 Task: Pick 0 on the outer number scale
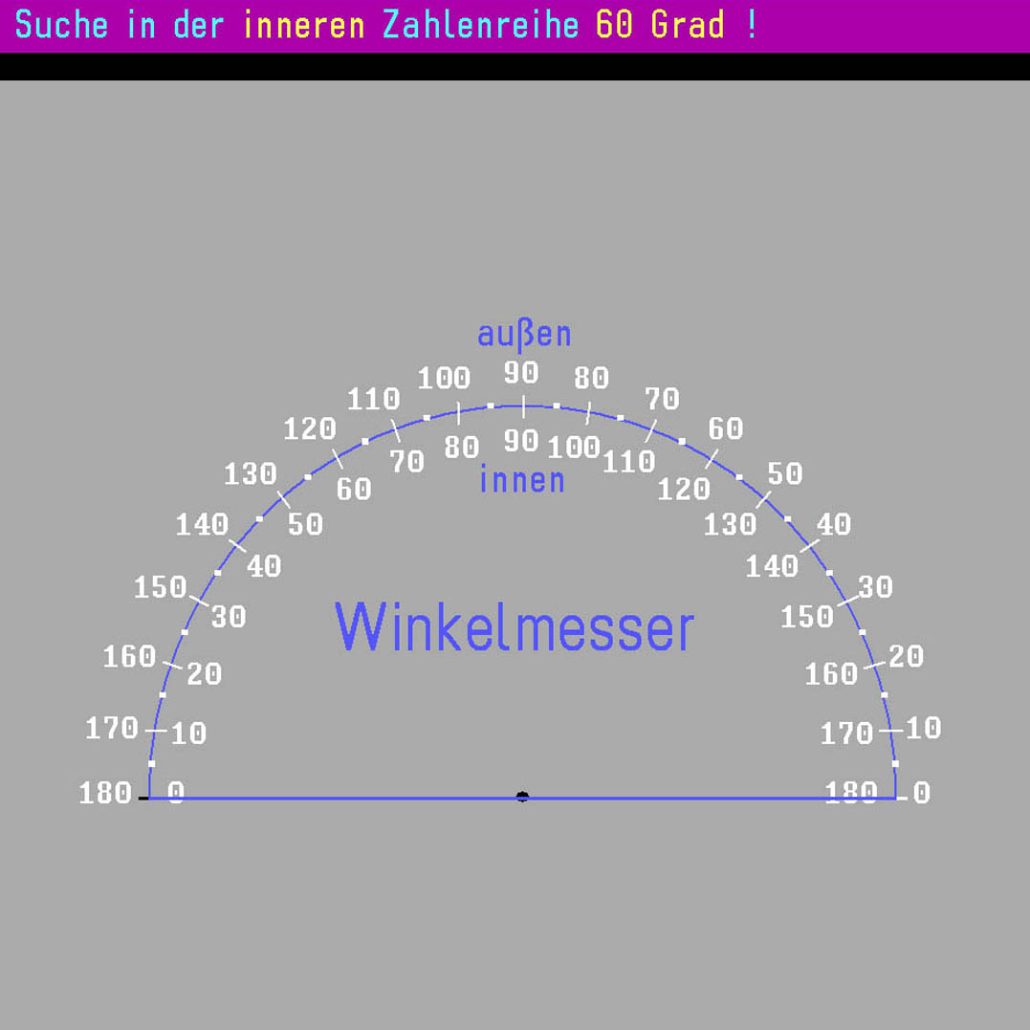coord(921,793)
